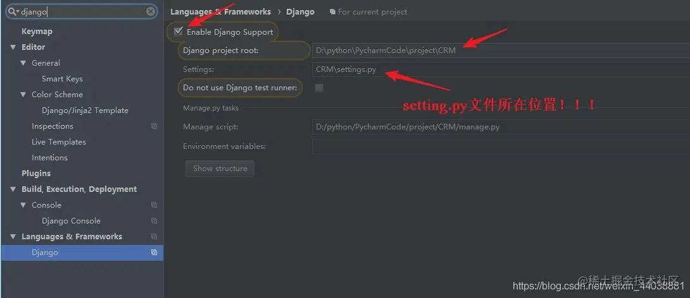Click the Environment variables field
This screenshot has width=690, height=298.
click(x=501, y=146)
